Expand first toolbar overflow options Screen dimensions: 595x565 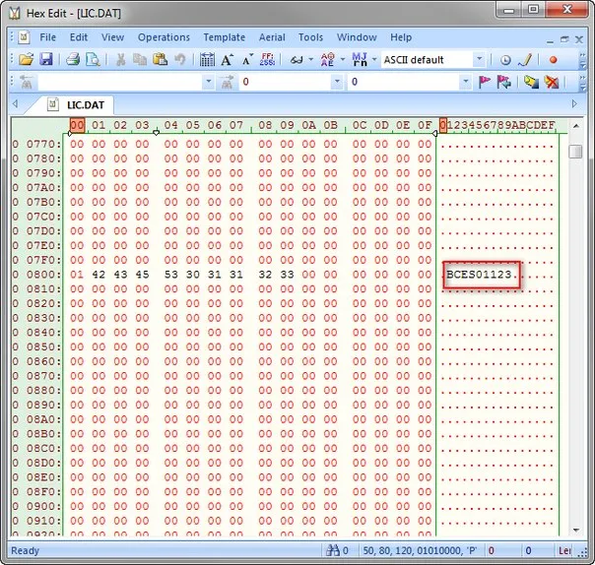582,60
